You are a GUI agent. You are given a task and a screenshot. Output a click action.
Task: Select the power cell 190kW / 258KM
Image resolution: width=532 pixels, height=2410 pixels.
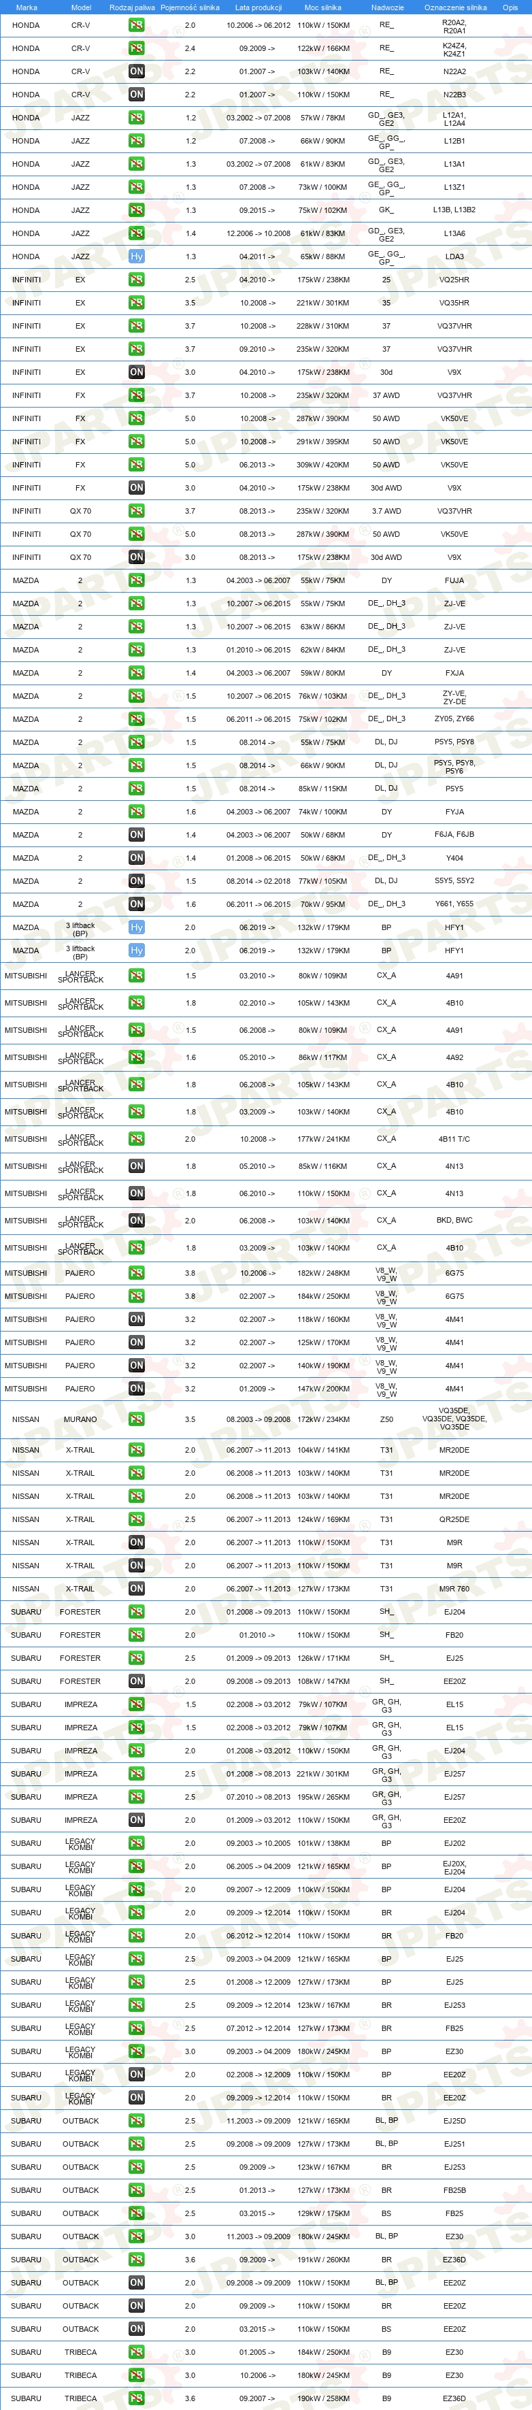click(x=324, y=2399)
